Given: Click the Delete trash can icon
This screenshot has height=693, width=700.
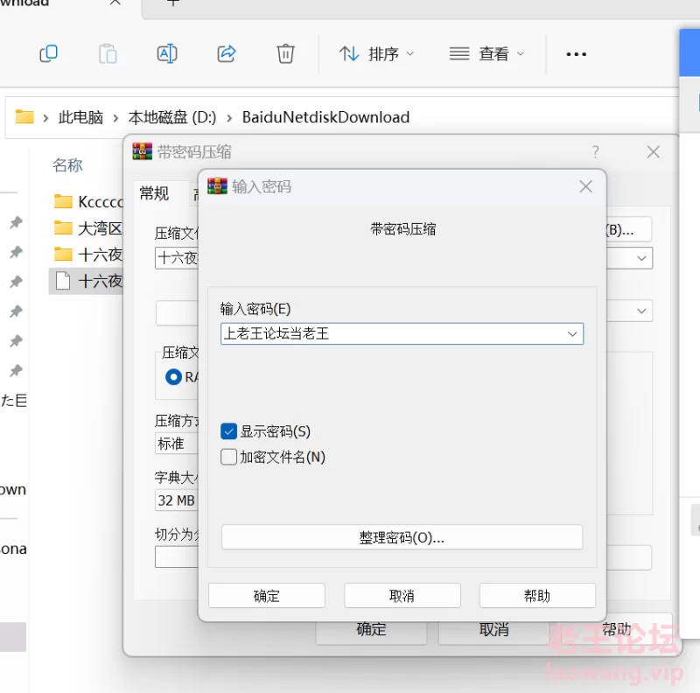Looking at the screenshot, I should [x=285, y=54].
